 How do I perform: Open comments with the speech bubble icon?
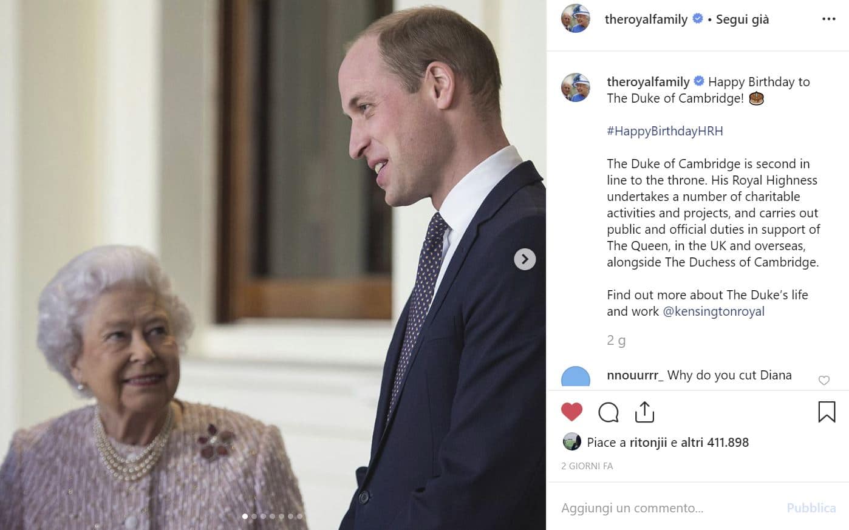608,412
